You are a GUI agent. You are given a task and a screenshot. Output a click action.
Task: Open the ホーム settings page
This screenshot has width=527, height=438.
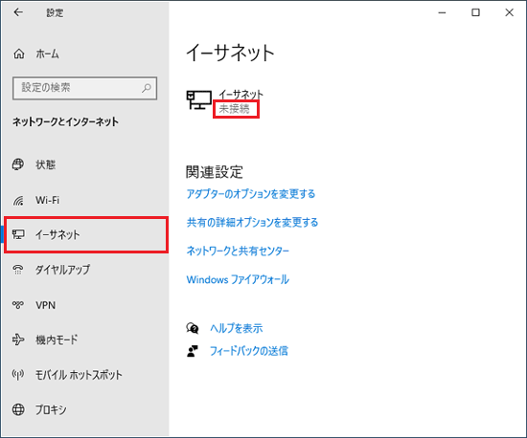point(47,54)
